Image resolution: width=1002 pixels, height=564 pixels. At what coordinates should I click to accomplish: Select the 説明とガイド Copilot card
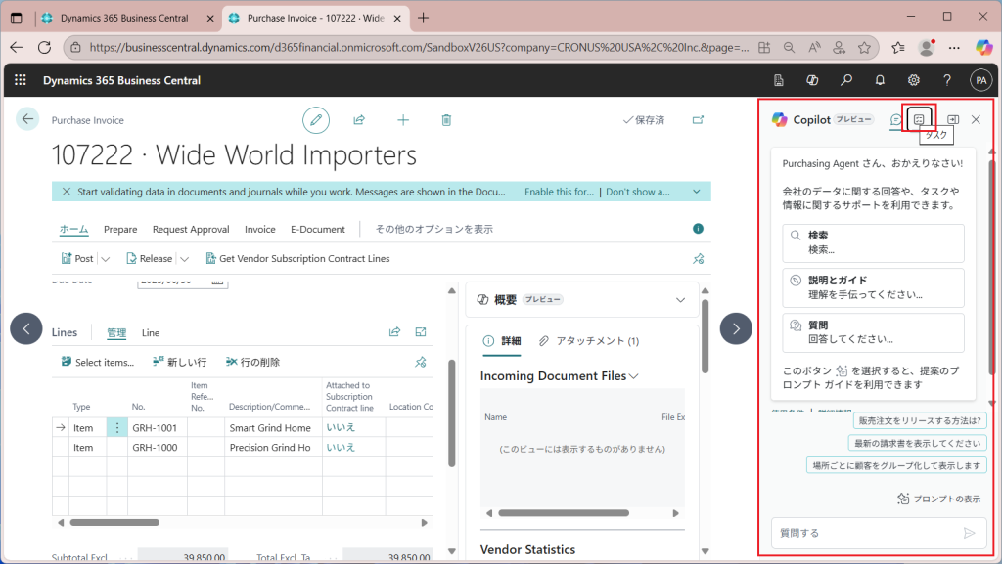click(873, 287)
